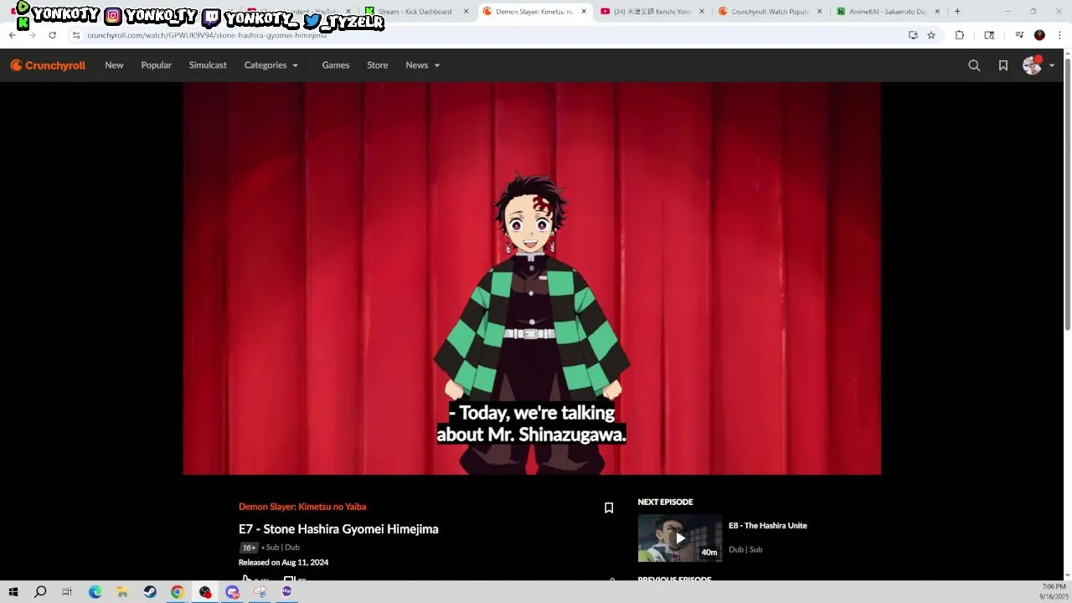The height and width of the screenshot is (603, 1072).
Task: Open Chrome profile avatar in toolbar
Action: (1039, 35)
